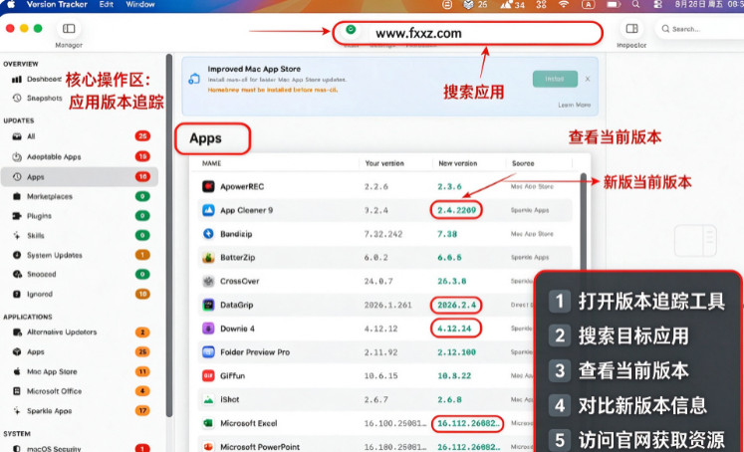Image resolution: width=744 pixels, height=452 pixels.
Task: Click CrossOver new version "26.3.8"
Action: [451, 281]
